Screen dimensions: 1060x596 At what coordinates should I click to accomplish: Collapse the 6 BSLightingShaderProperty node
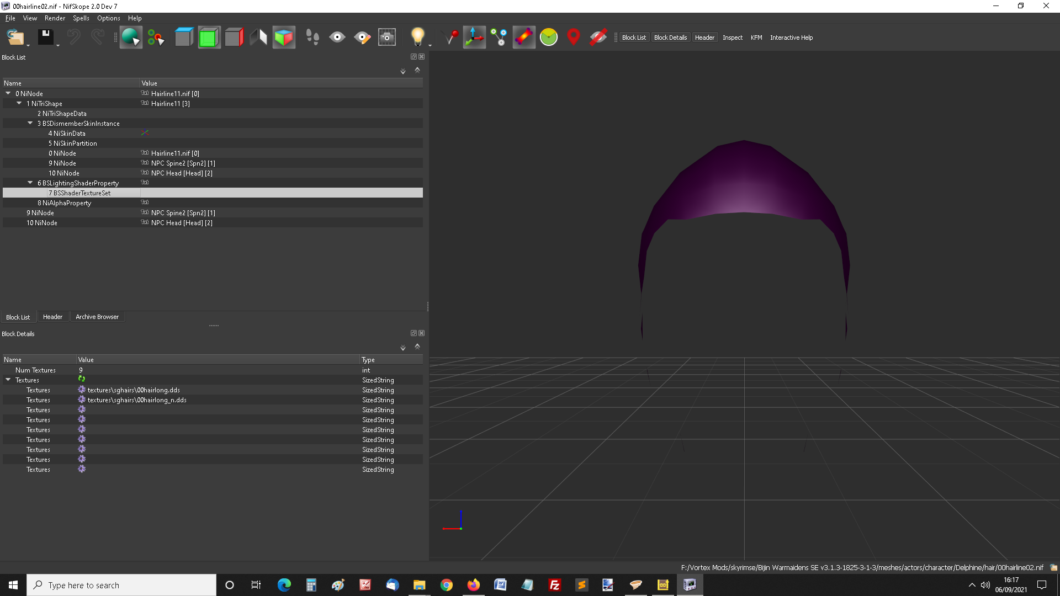click(30, 183)
